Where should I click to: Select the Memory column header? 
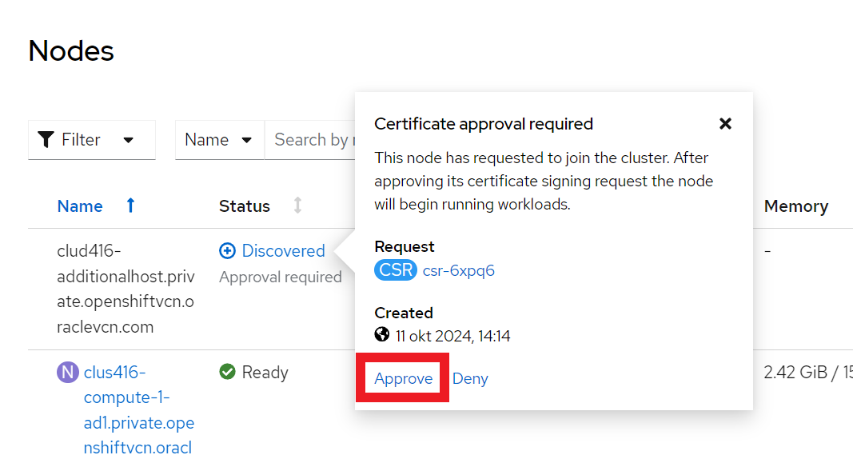tap(795, 206)
